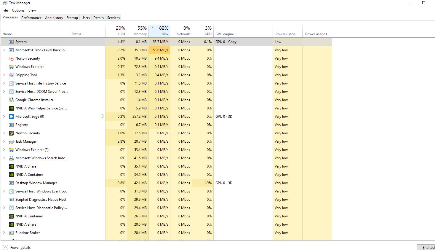Click Fewer details to collapse view

pos(17,247)
